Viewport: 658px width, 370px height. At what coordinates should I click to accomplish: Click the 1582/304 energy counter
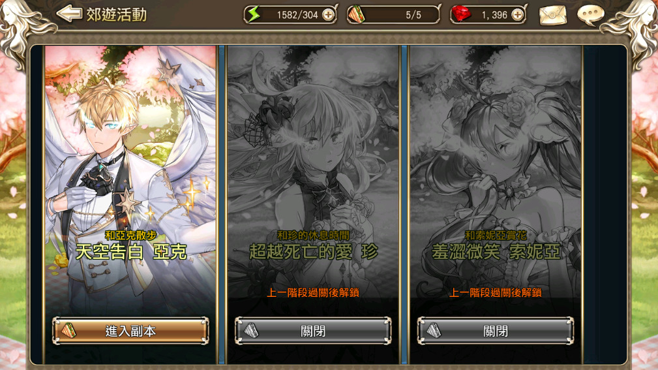point(297,15)
